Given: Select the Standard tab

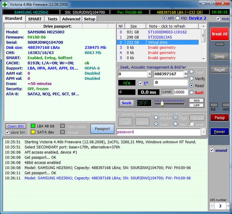Looking at the screenshot, I should [x=14, y=19].
